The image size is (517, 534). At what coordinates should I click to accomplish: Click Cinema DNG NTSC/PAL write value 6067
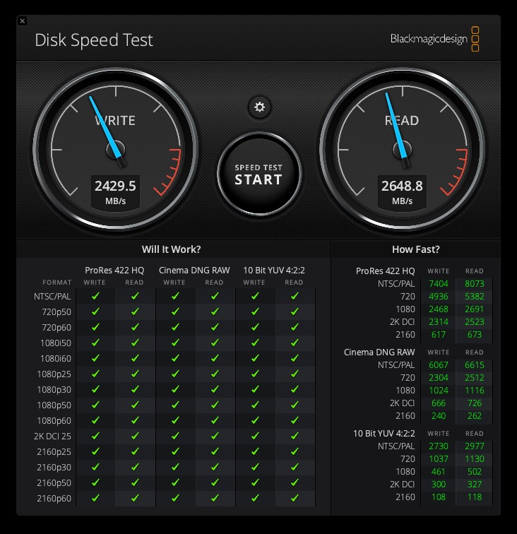tap(439, 365)
